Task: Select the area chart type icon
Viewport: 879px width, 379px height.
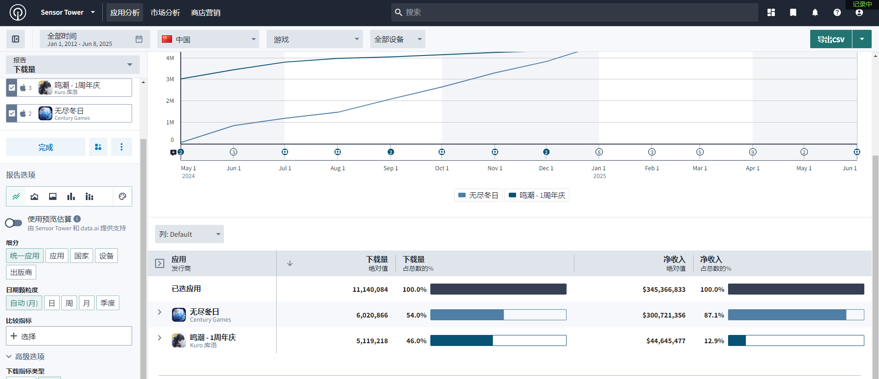Action: click(x=34, y=196)
